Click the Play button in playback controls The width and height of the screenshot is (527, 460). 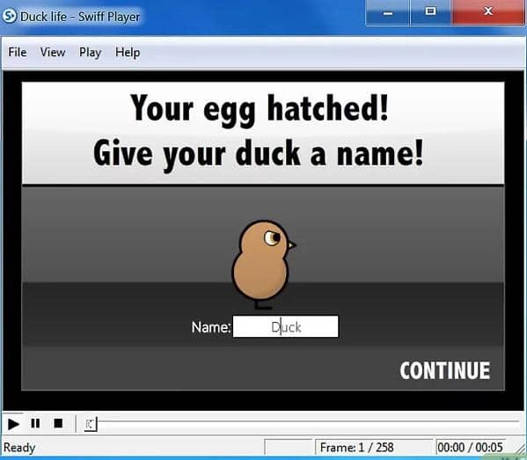point(13,424)
